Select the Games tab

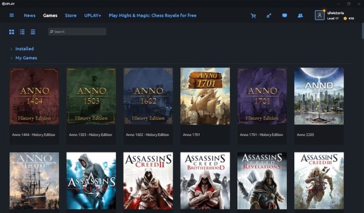point(50,16)
